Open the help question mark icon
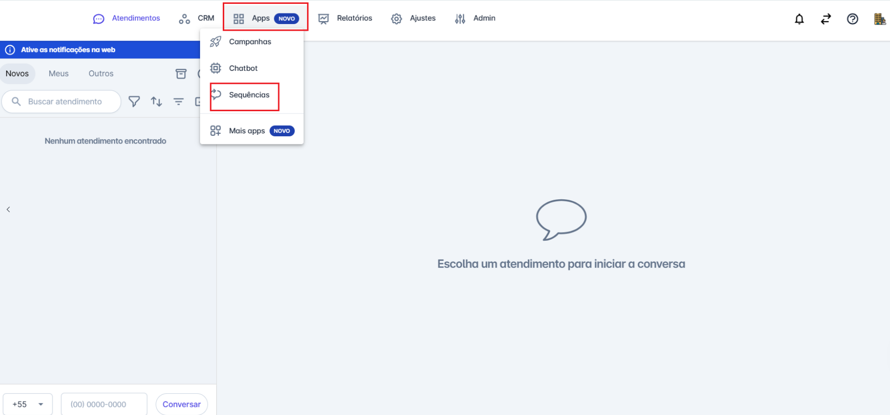Viewport: 890px width, 415px height. pyautogui.click(x=852, y=19)
